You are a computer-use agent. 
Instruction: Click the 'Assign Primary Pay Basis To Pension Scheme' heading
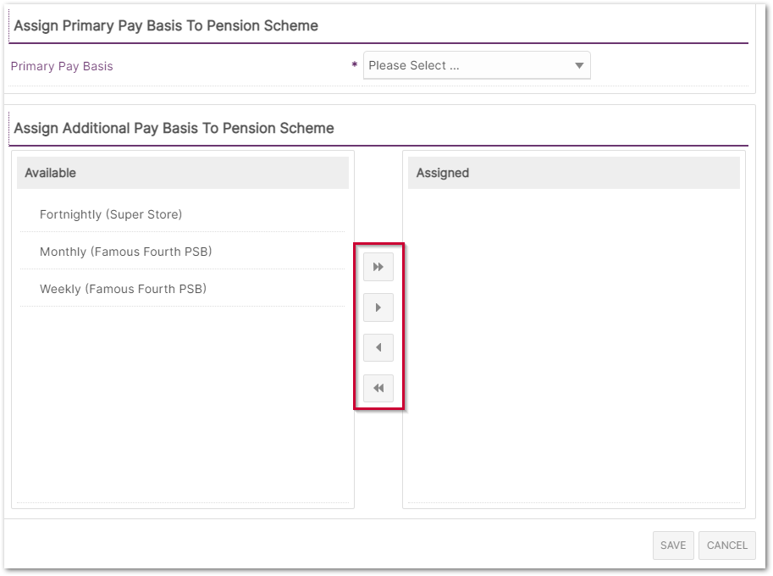pyautogui.click(x=166, y=26)
